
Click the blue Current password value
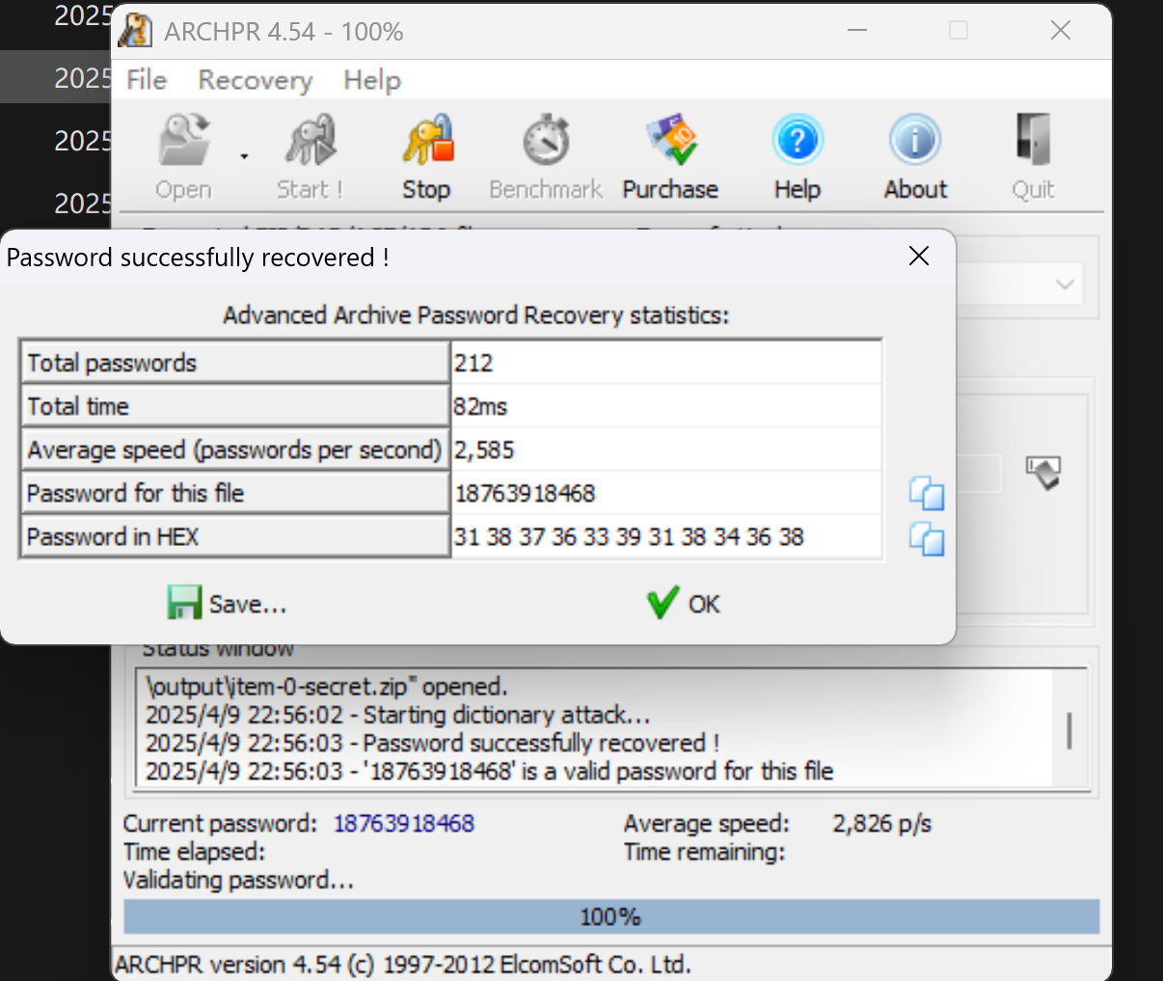tap(404, 823)
